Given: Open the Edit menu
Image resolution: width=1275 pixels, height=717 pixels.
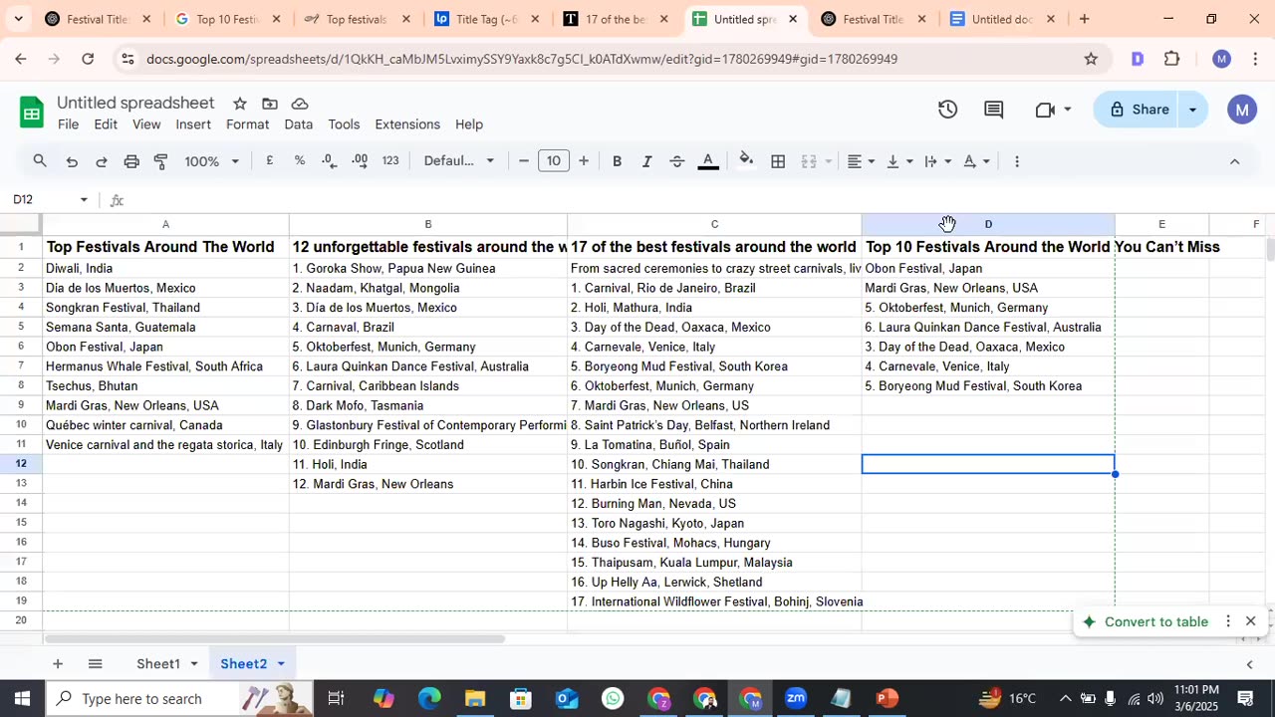Looking at the screenshot, I should pos(106,124).
